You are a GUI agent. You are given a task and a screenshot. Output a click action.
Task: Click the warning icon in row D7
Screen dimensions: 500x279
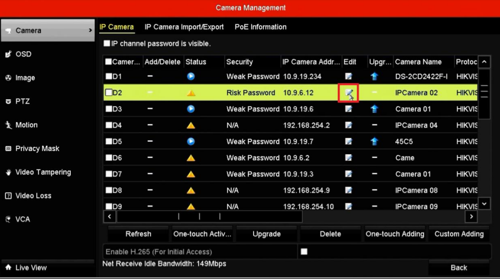191,174
